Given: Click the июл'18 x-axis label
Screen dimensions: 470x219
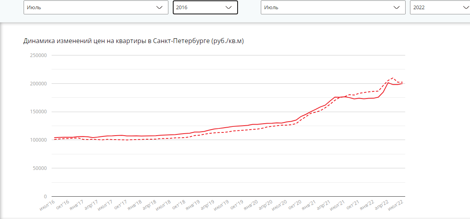Looking at the screenshot, I should click(164, 206).
